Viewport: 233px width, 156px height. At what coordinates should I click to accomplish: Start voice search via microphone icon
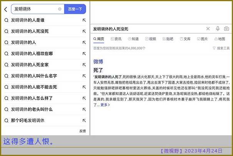pos(218,29)
